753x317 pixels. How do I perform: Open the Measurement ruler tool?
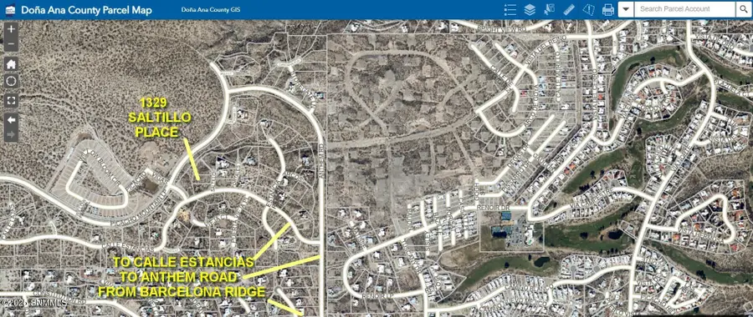click(x=569, y=9)
